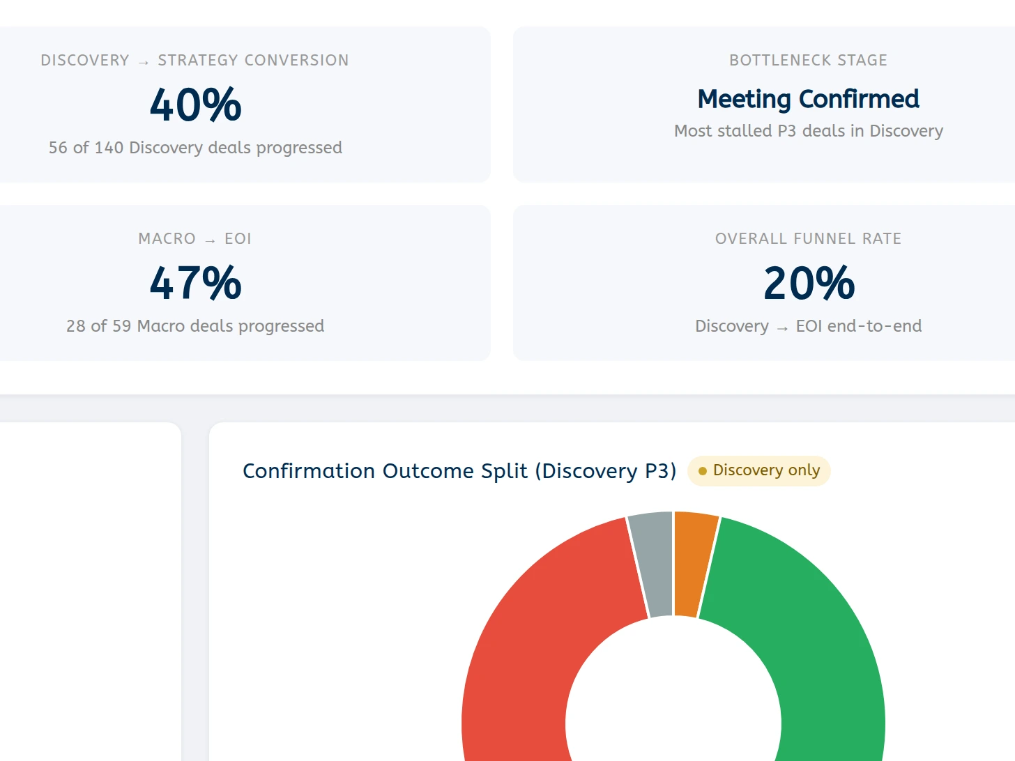Click the Macro → EOI label

(195, 239)
